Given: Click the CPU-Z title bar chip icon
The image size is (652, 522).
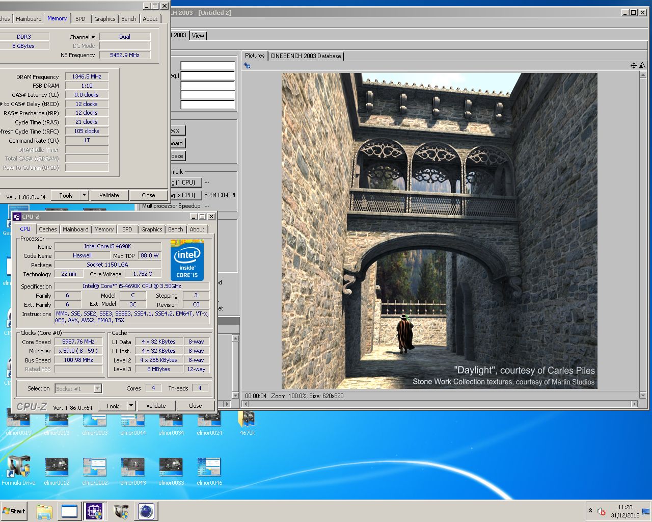Looking at the screenshot, I should pos(17,217).
